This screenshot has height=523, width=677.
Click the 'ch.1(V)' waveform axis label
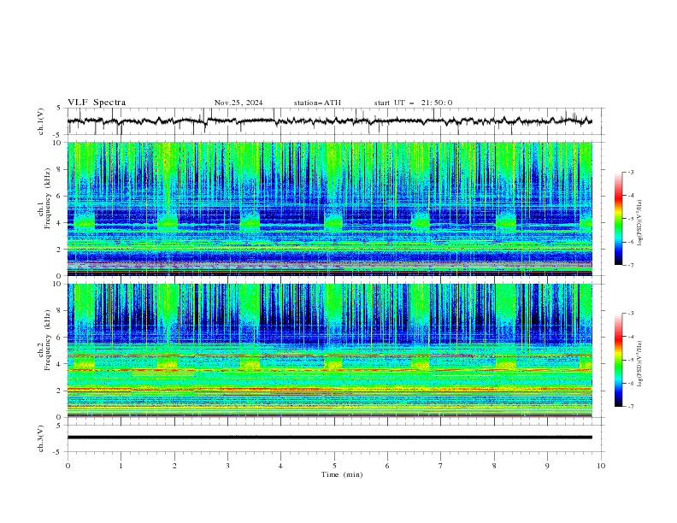click(41, 121)
